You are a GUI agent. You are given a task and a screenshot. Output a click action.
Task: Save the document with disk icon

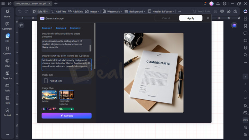point(215,11)
